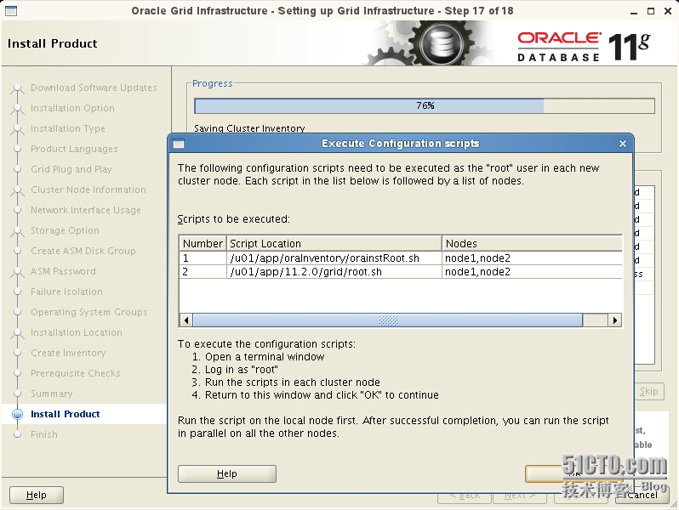Click the window icon in scripts dialog title bar

179,144
